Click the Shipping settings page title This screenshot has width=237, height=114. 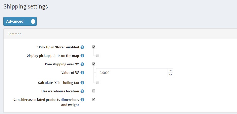(x=25, y=7)
